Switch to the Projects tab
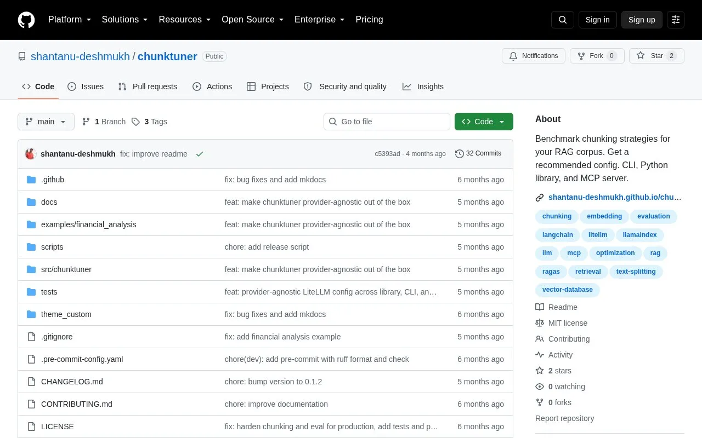Screen dimensions: 702x438 coord(268,87)
